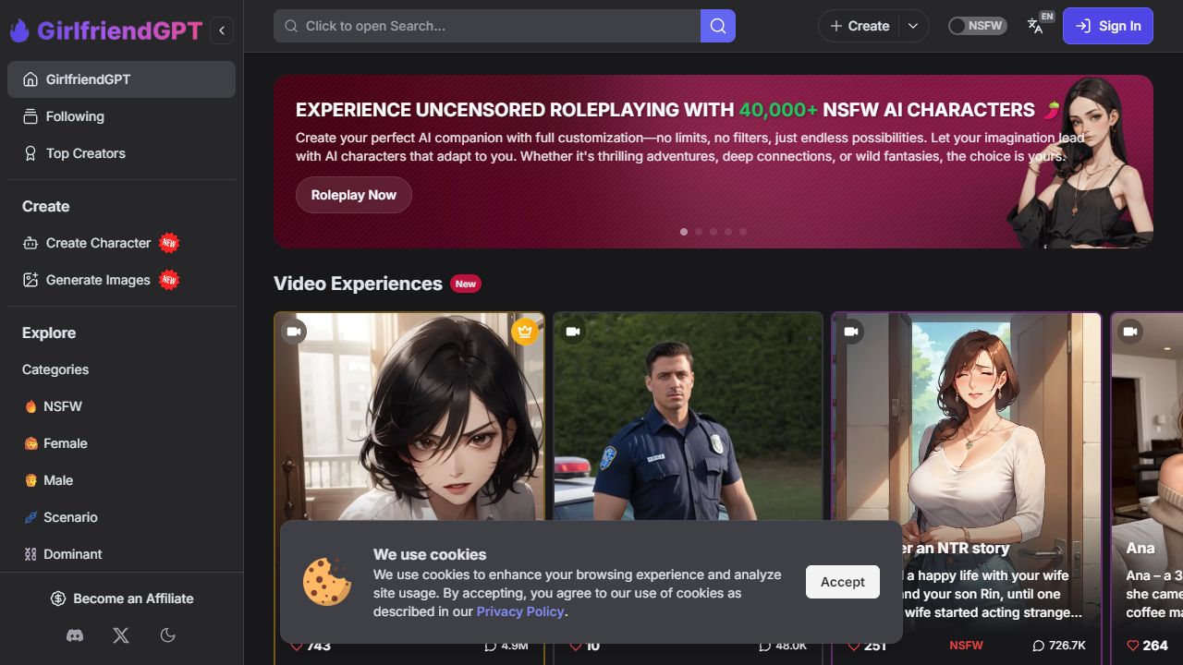Viewport: 1183px width, 665px height.
Task: Click the Video Experiences heading
Action: pos(358,284)
